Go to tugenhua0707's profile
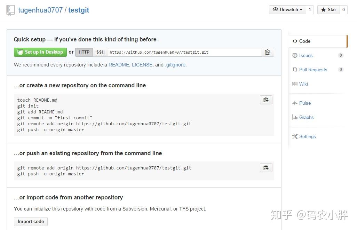Viewport: 357px width, 230px height. 40,10
